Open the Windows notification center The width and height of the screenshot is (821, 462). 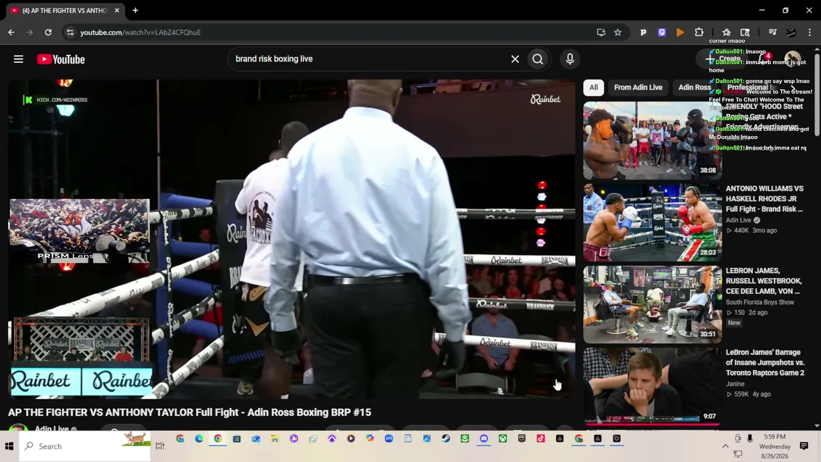(x=804, y=446)
